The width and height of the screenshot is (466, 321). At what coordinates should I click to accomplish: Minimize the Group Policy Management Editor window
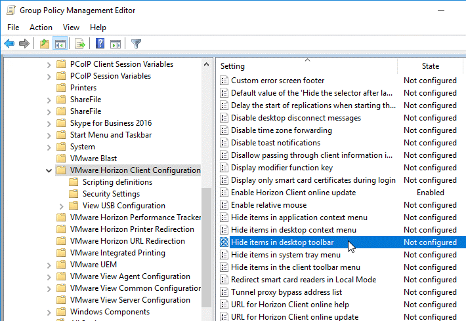(x=441, y=10)
